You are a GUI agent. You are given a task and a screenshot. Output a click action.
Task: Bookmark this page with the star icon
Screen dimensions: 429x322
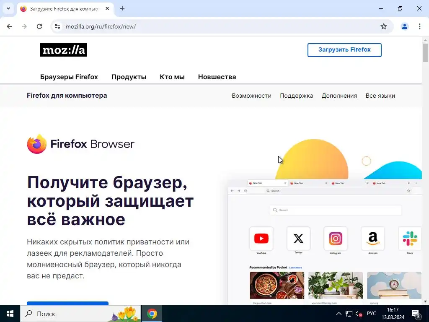pos(384,26)
